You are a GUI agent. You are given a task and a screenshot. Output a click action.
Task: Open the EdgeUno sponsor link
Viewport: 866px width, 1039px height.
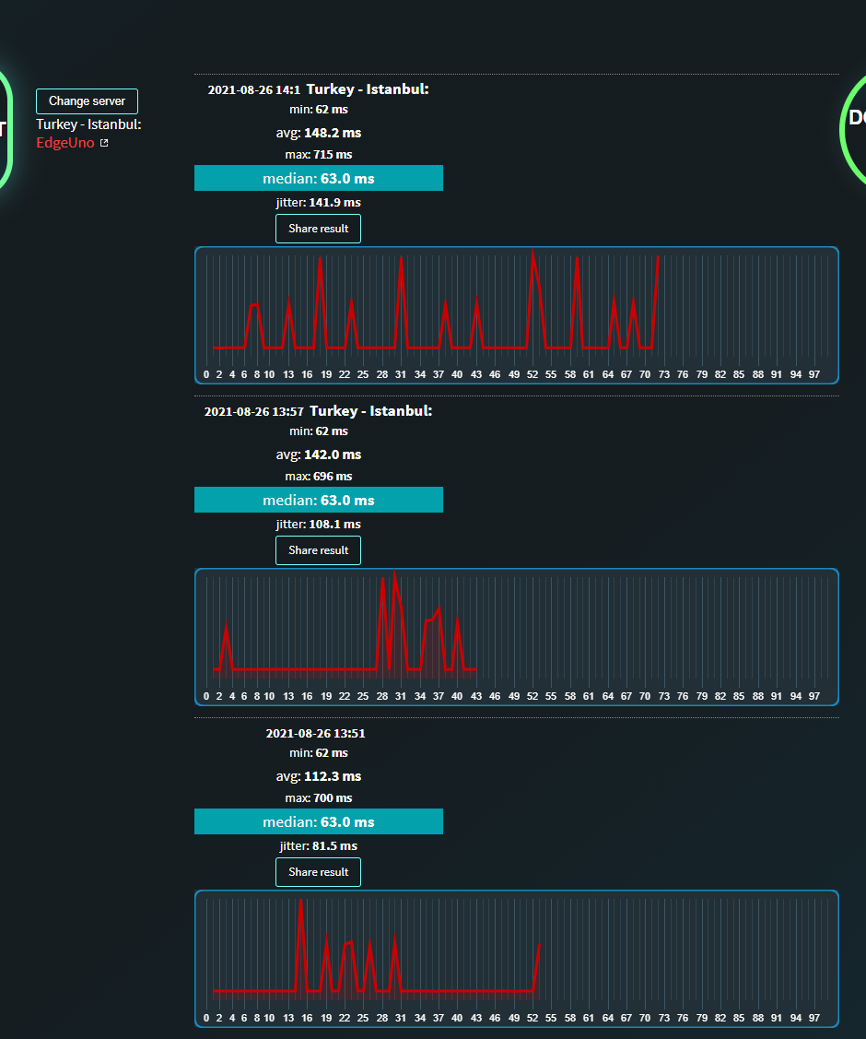tap(64, 143)
